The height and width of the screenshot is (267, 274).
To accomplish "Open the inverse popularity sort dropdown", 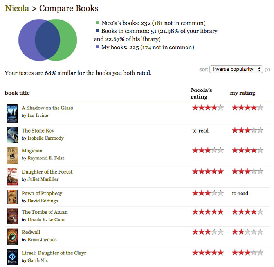I will tap(236, 69).
